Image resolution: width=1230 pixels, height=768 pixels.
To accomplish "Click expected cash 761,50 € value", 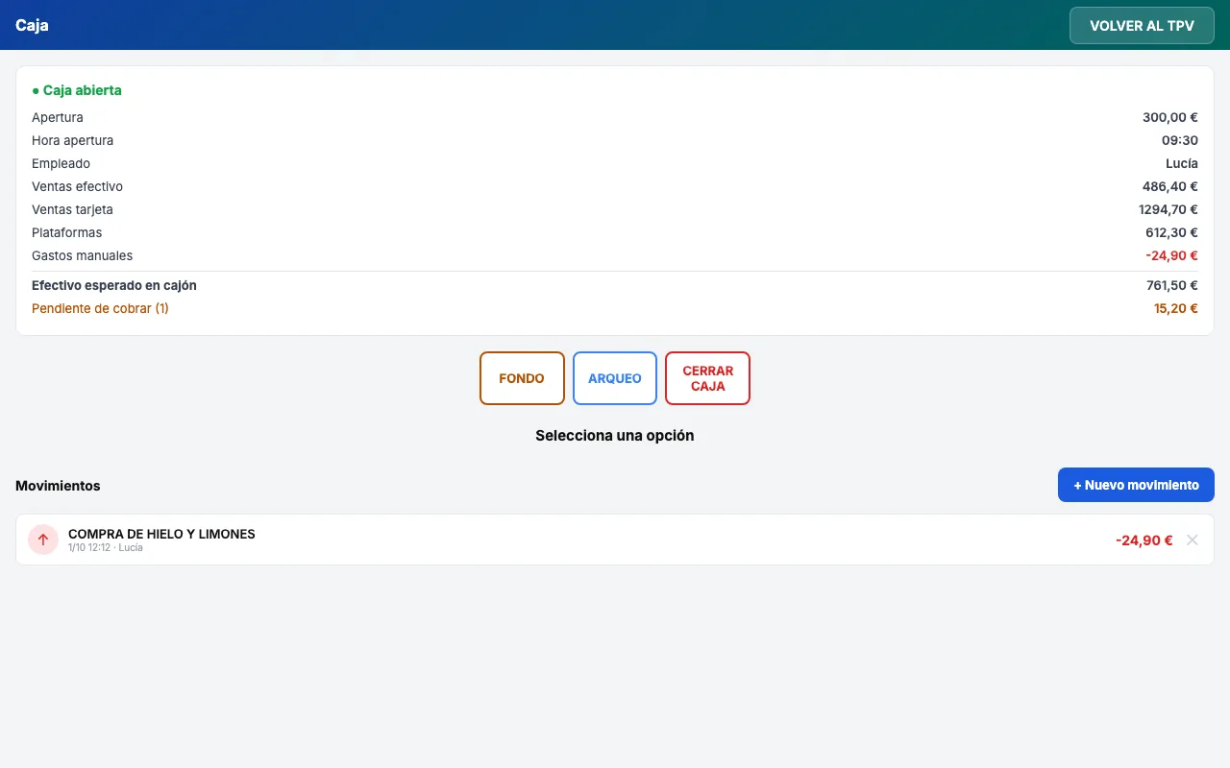I will pyautogui.click(x=1171, y=285).
